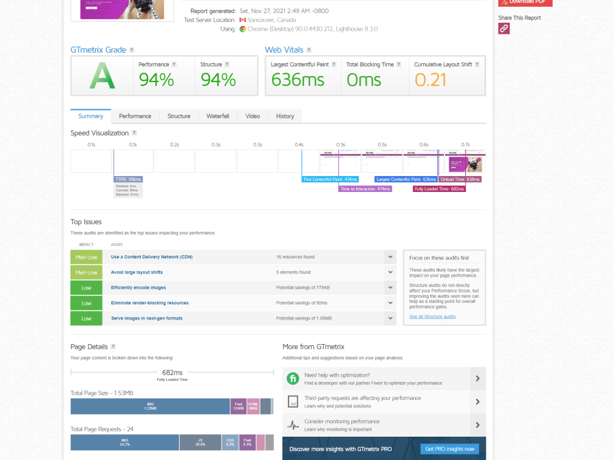The image size is (614, 460).
Task: Open the Third-party requests arrow
Action: pyautogui.click(x=478, y=402)
